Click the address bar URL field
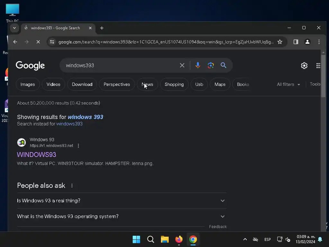The width and height of the screenshot is (329, 247). pos(166,42)
